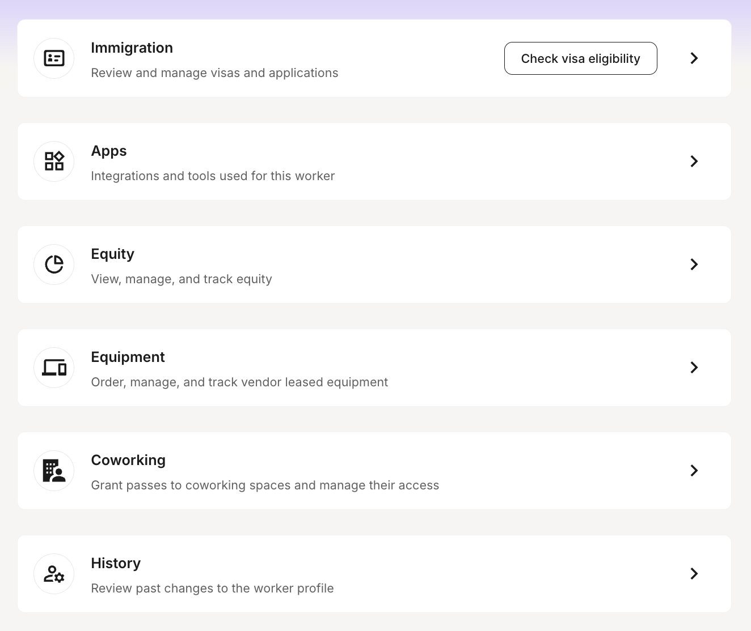The width and height of the screenshot is (751, 631).
Task: Click the Apps grid icon
Action: coord(54,161)
